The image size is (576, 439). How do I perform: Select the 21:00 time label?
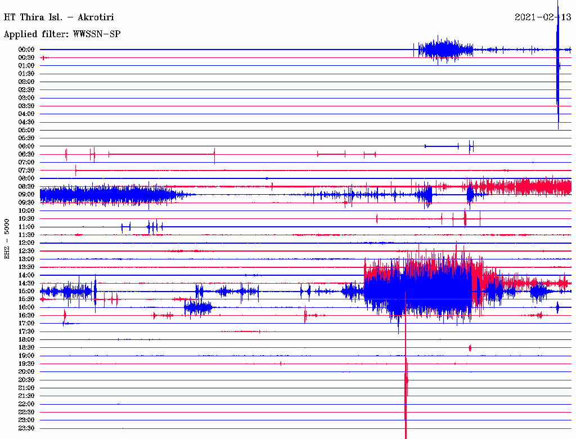coord(26,388)
